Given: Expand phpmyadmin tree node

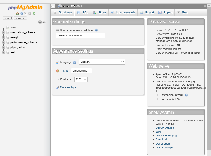Looking at the screenshot, I should 4,47.
